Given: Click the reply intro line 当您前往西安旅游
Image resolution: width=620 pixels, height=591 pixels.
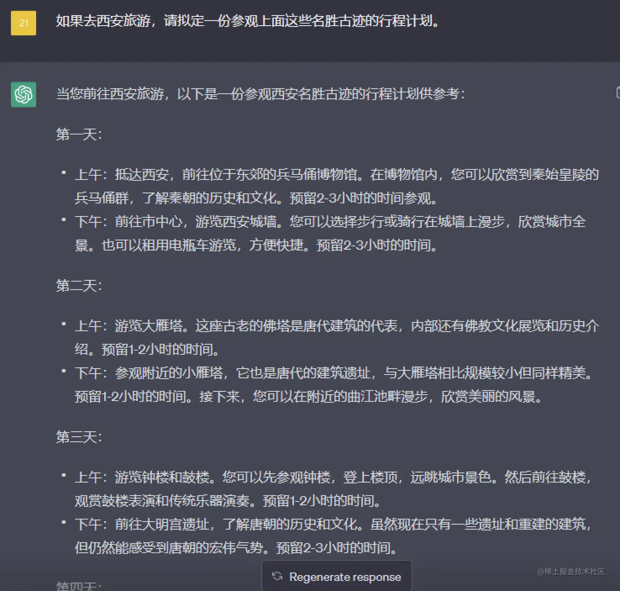Looking at the screenshot, I should click(261, 94).
